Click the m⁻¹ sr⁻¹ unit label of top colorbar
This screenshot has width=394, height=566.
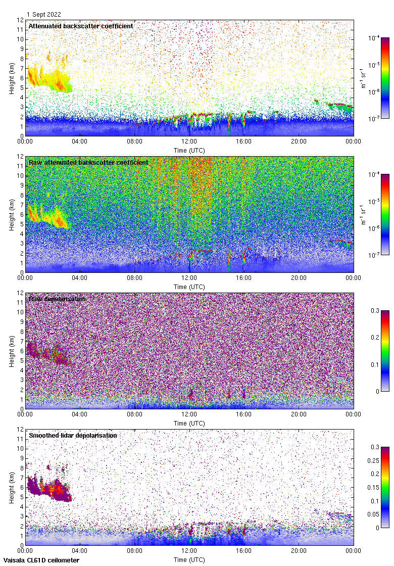tap(363, 78)
